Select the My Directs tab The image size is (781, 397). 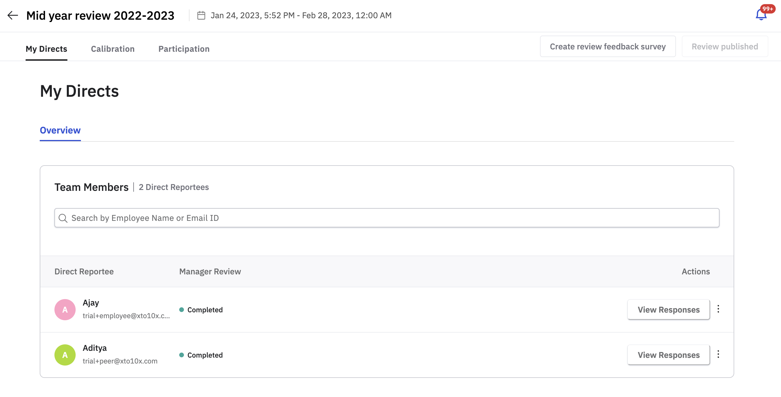coord(46,49)
